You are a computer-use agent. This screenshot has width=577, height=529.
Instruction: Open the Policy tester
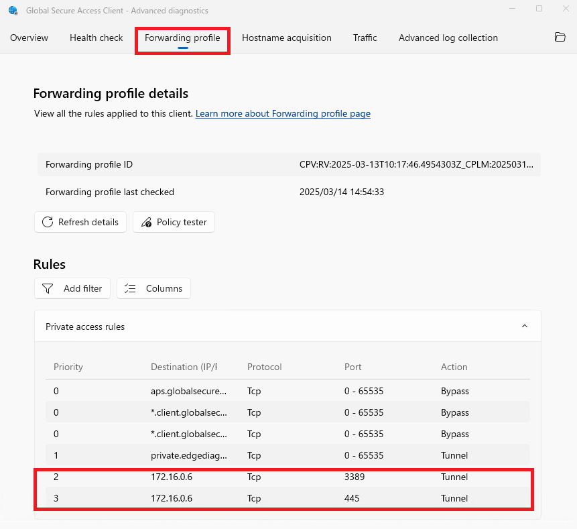174,222
